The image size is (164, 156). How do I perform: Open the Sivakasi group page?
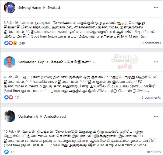(x=54, y=8)
